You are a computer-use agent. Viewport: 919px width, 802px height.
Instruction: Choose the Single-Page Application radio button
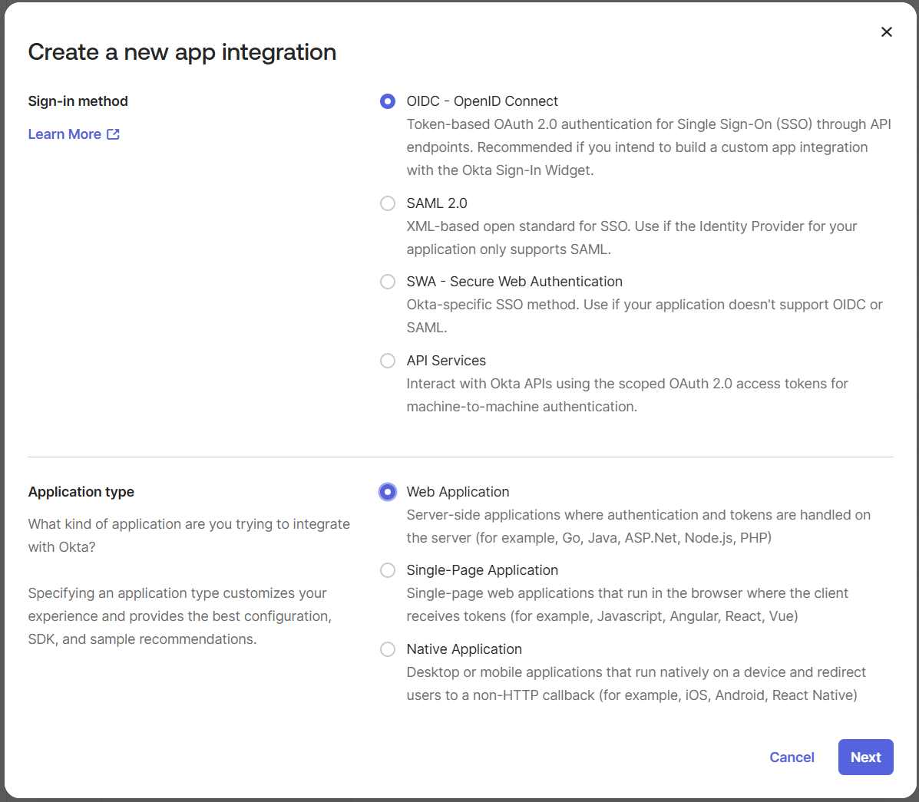point(388,570)
